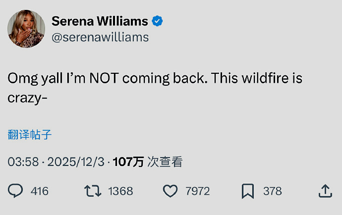Open Serena Williams' profile avatar

pos(26,29)
